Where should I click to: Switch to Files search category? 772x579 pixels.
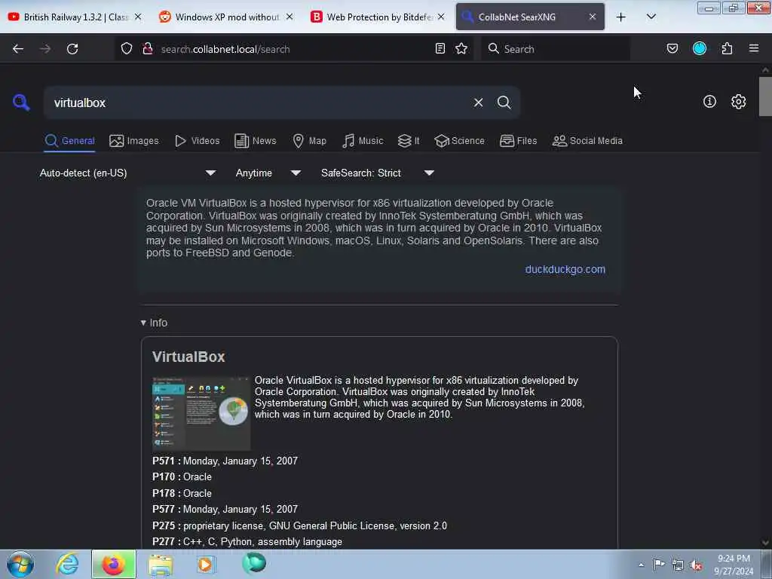pos(518,141)
